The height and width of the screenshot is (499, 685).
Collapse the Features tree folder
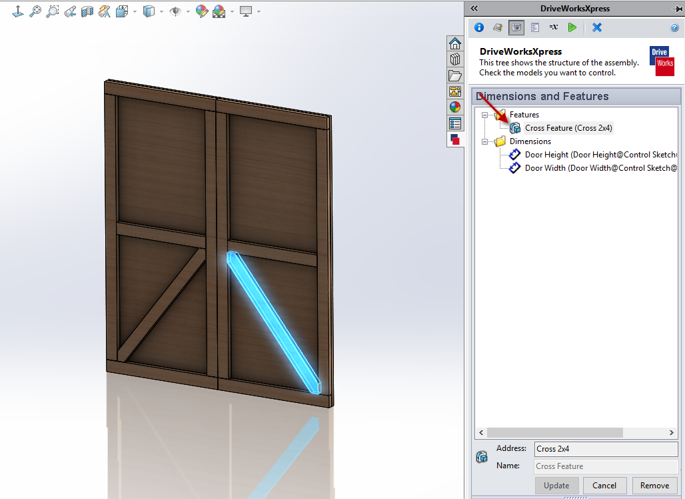(486, 115)
